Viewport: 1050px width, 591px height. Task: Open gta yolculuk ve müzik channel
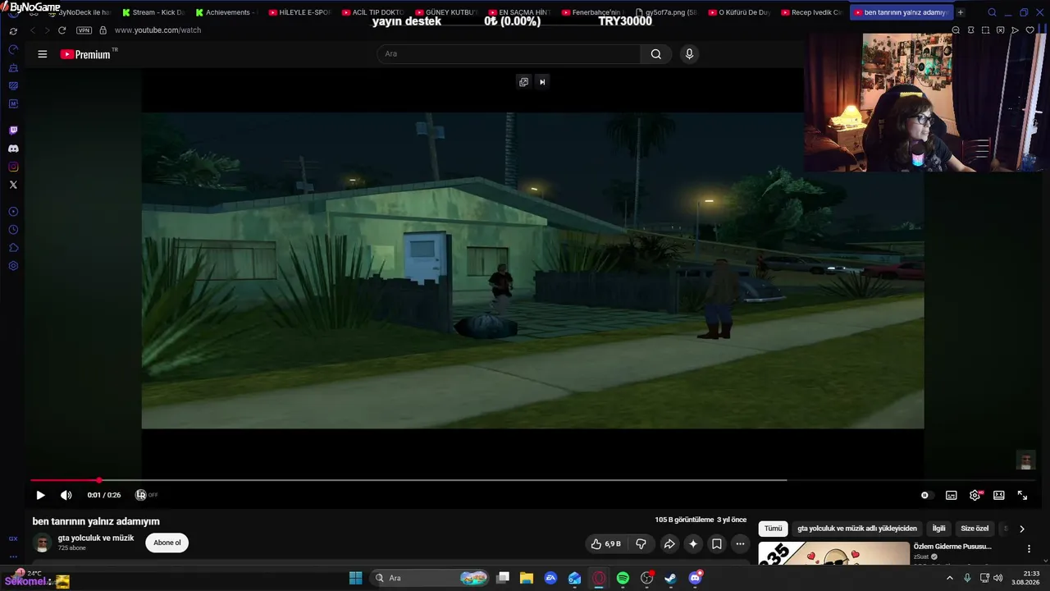click(x=96, y=538)
